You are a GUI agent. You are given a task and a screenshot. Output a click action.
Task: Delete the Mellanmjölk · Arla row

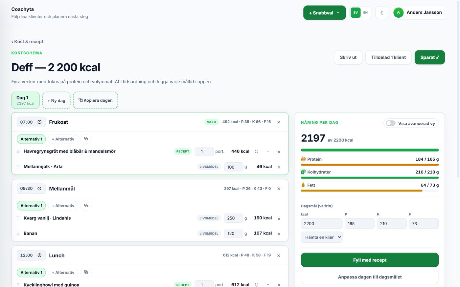coord(279,167)
